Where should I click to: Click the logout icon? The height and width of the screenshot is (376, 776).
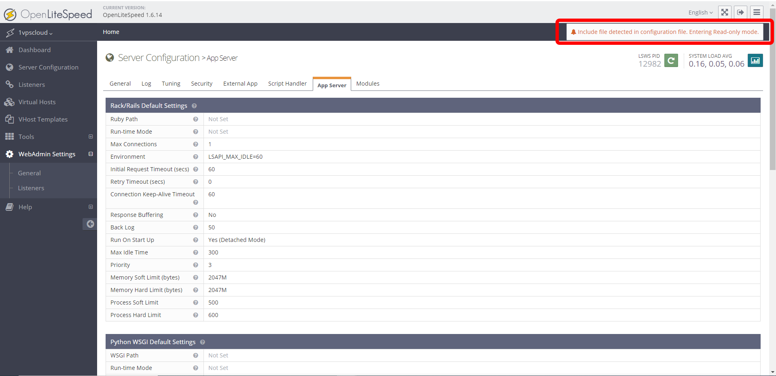(x=740, y=12)
